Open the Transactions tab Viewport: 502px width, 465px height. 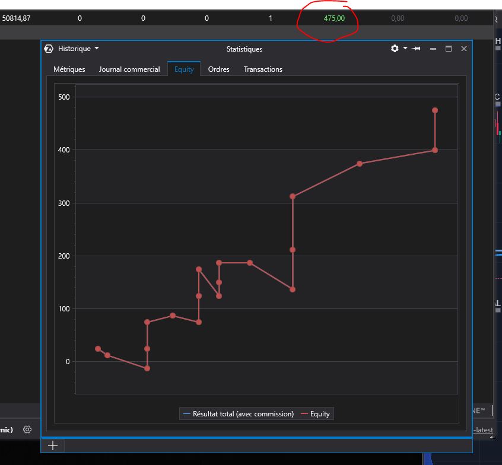[x=263, y=69]
